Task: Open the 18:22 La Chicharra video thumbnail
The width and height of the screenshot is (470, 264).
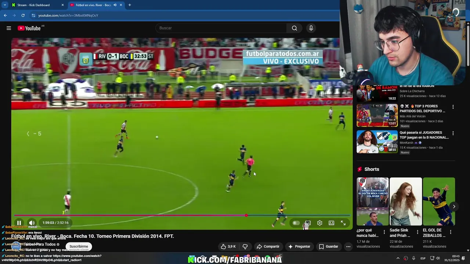Action: 377,93
